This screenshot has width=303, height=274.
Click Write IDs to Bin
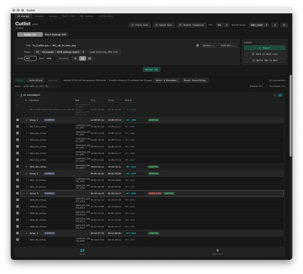265,60
